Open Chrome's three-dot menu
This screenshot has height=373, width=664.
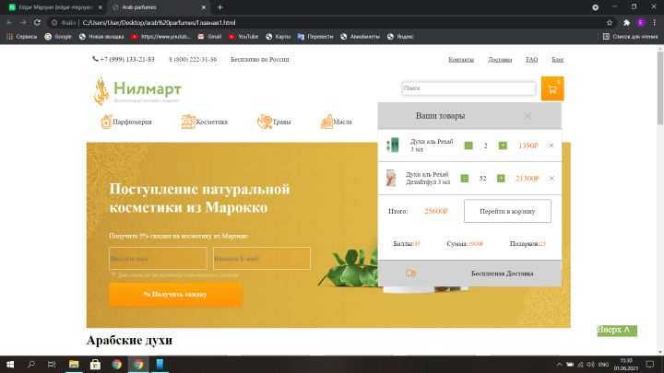(655, 23)
